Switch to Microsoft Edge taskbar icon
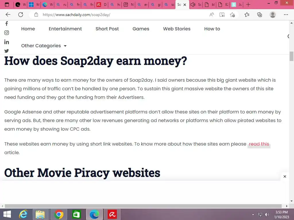This screenshot has height=220, width=294. coord(94,214)
